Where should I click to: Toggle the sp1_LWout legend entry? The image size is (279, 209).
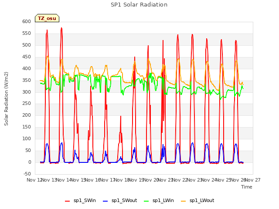pyautogui.click(x=197, y=201)
